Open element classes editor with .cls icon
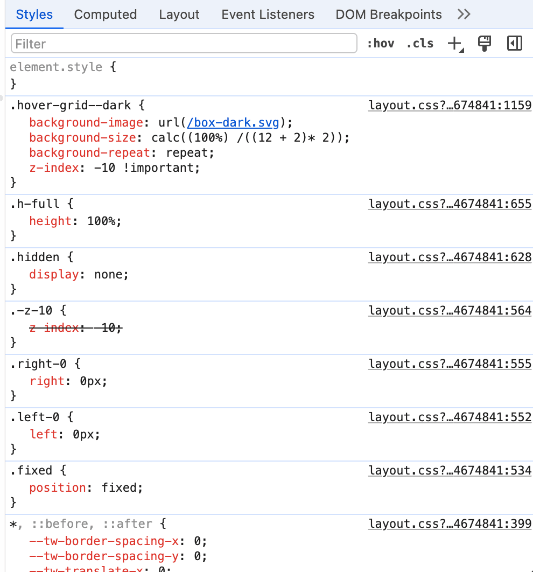This screenshot has height=572, width=533. (x=420, y=43)
